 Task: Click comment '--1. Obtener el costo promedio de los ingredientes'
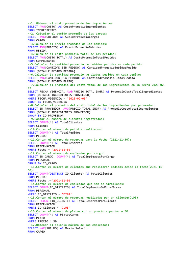coord(70,23)
